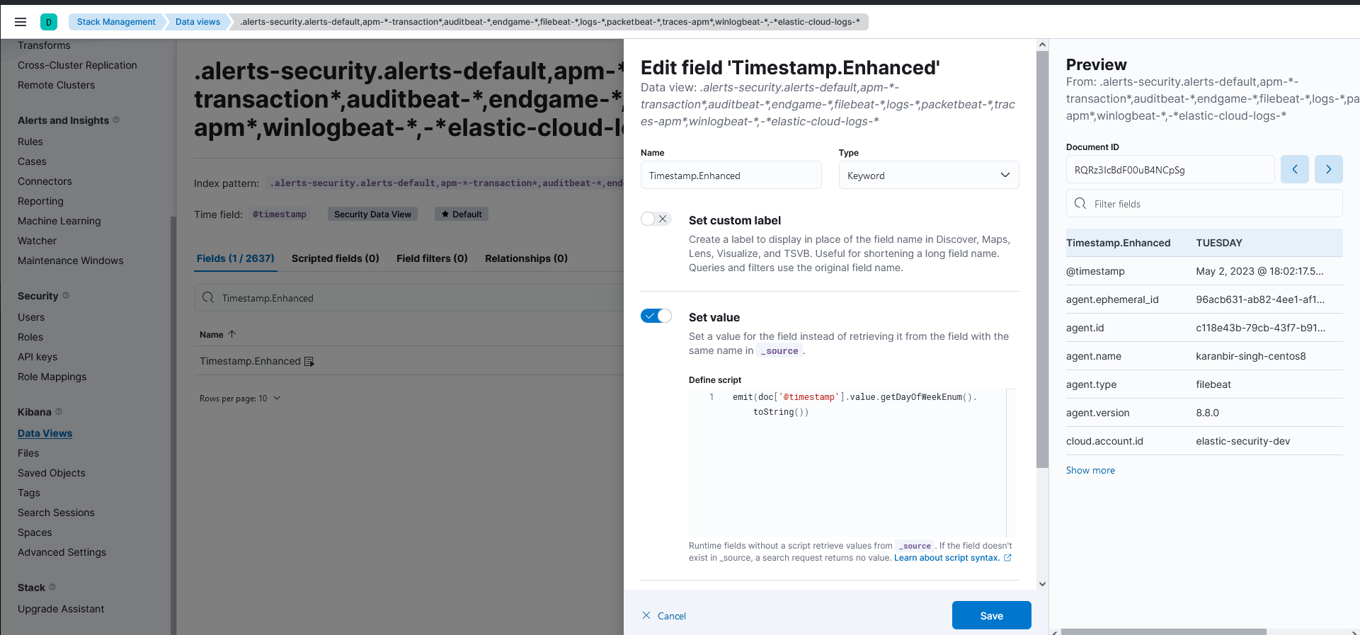Save the Timestamp.Enhanced field changes
The width and height of the screenshot is (1360, 635).
991,615
